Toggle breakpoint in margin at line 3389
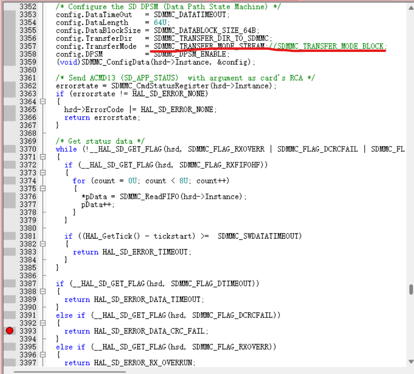This screenshot has width=414, height=374. click(x=9, y=299)
